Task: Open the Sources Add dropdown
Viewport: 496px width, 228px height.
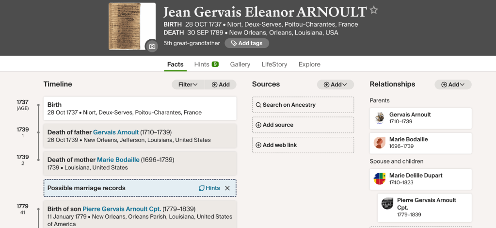Action: coord(336,84)
